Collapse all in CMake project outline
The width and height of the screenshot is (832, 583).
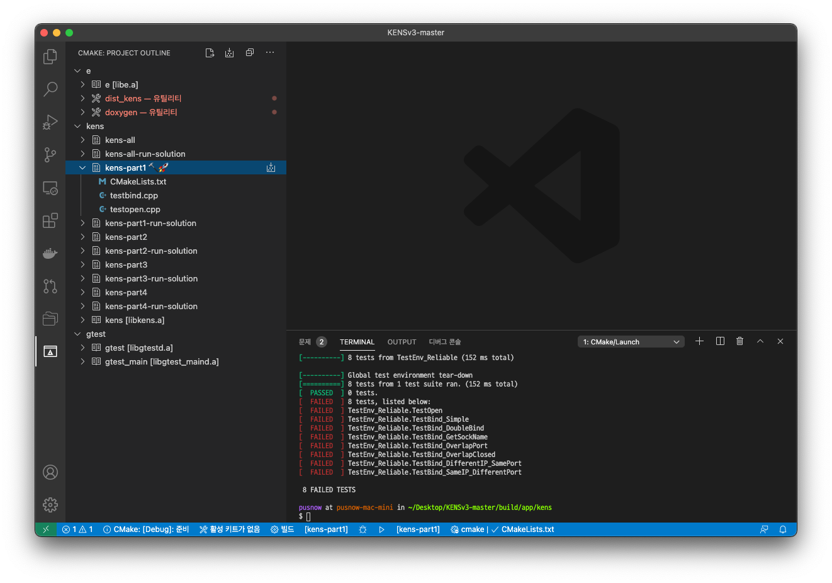(x=250, y=53)
